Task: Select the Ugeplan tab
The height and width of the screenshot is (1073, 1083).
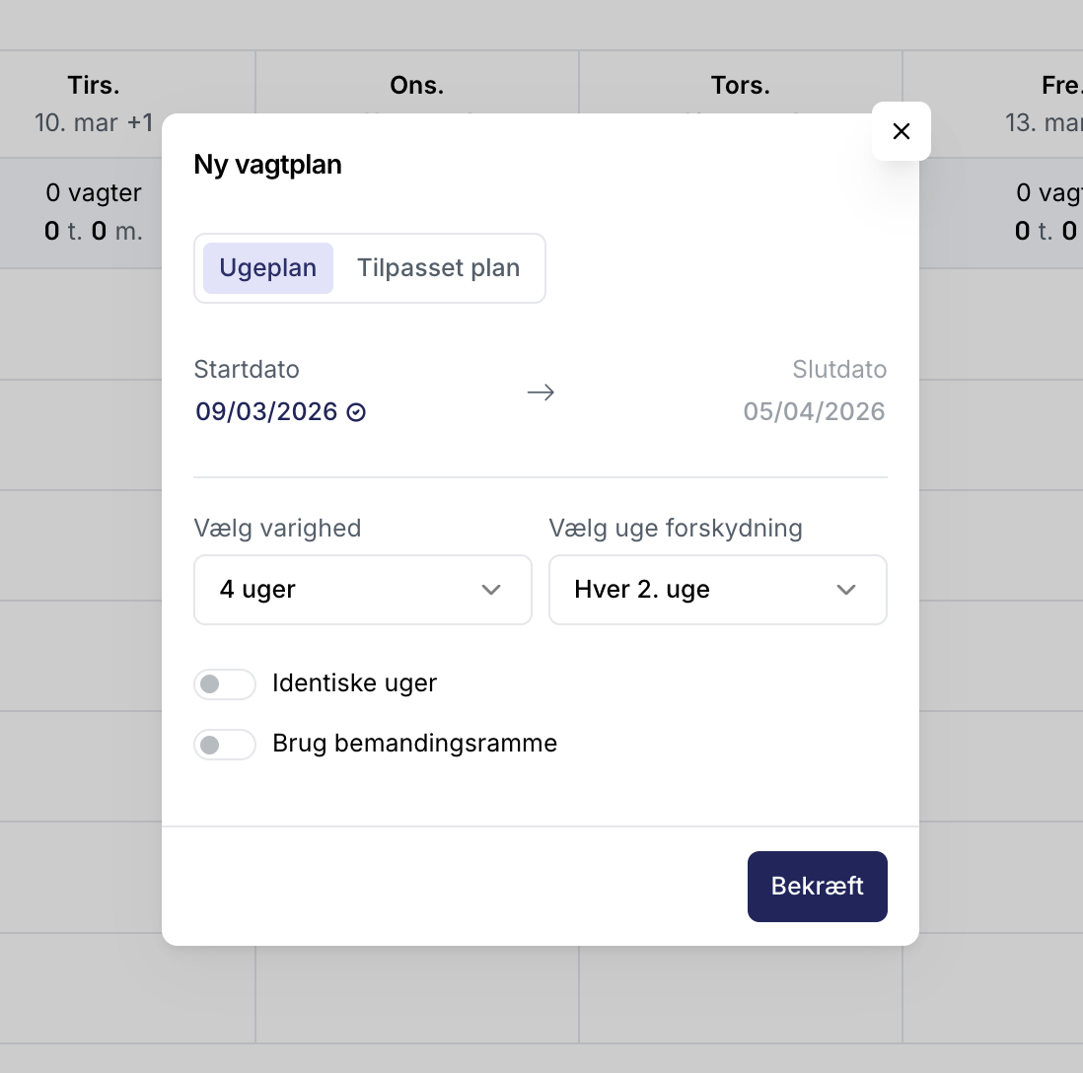Action: (268, 268)
